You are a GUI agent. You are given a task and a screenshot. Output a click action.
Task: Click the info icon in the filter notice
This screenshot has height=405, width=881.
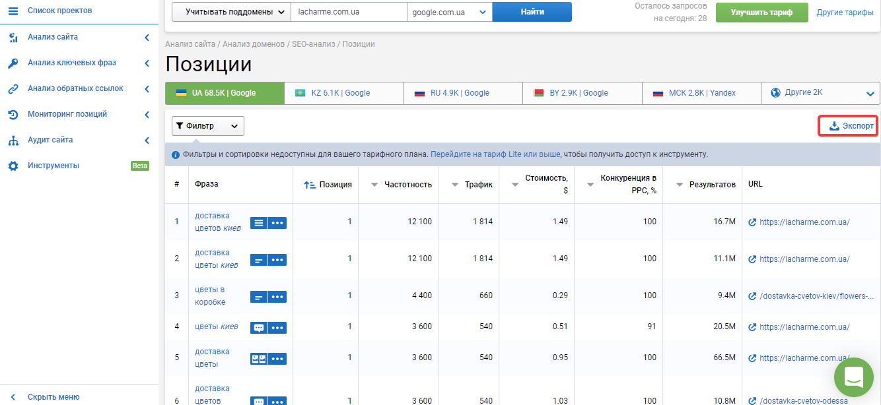coord(176,155)
